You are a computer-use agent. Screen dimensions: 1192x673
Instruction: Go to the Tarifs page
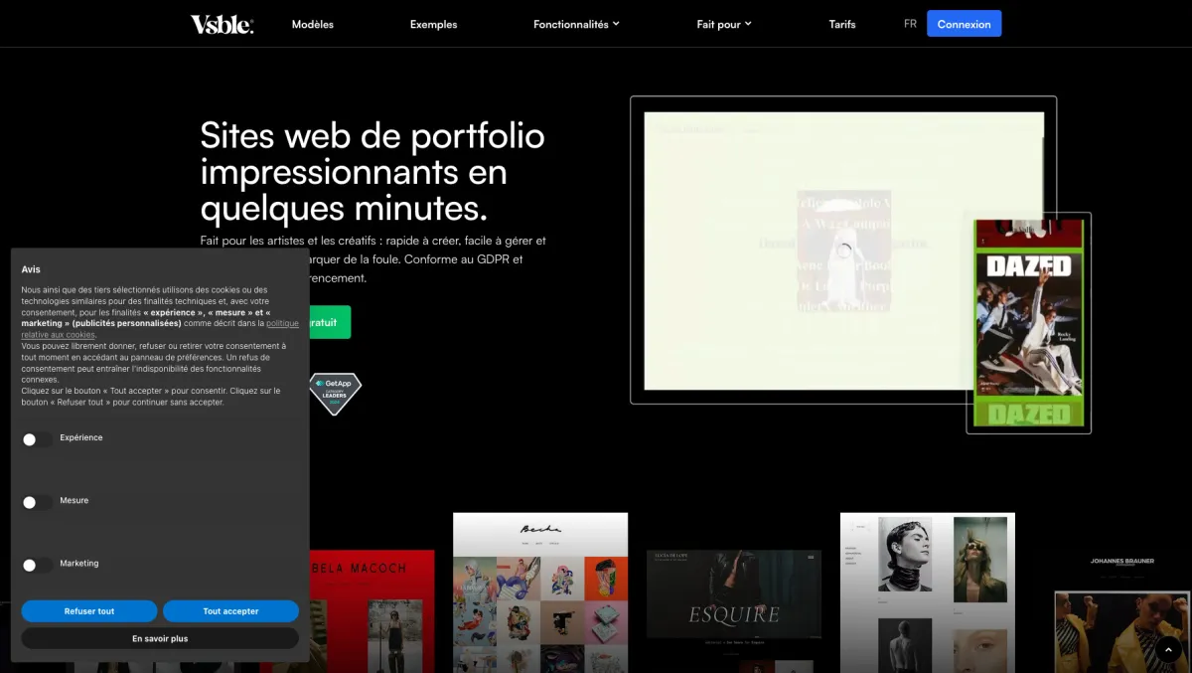click(842, 24)
